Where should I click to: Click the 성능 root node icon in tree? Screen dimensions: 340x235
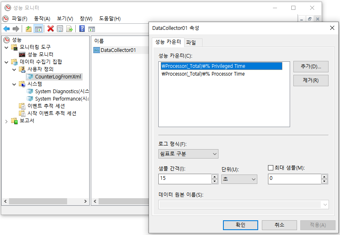click(7, 40)
